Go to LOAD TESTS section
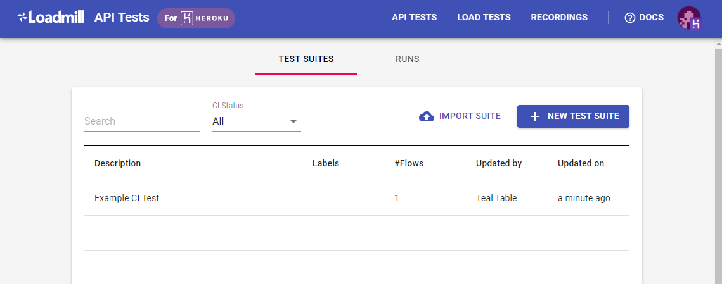Image resolution: width=722 pixels, height=284 pixels. [484, 18]
